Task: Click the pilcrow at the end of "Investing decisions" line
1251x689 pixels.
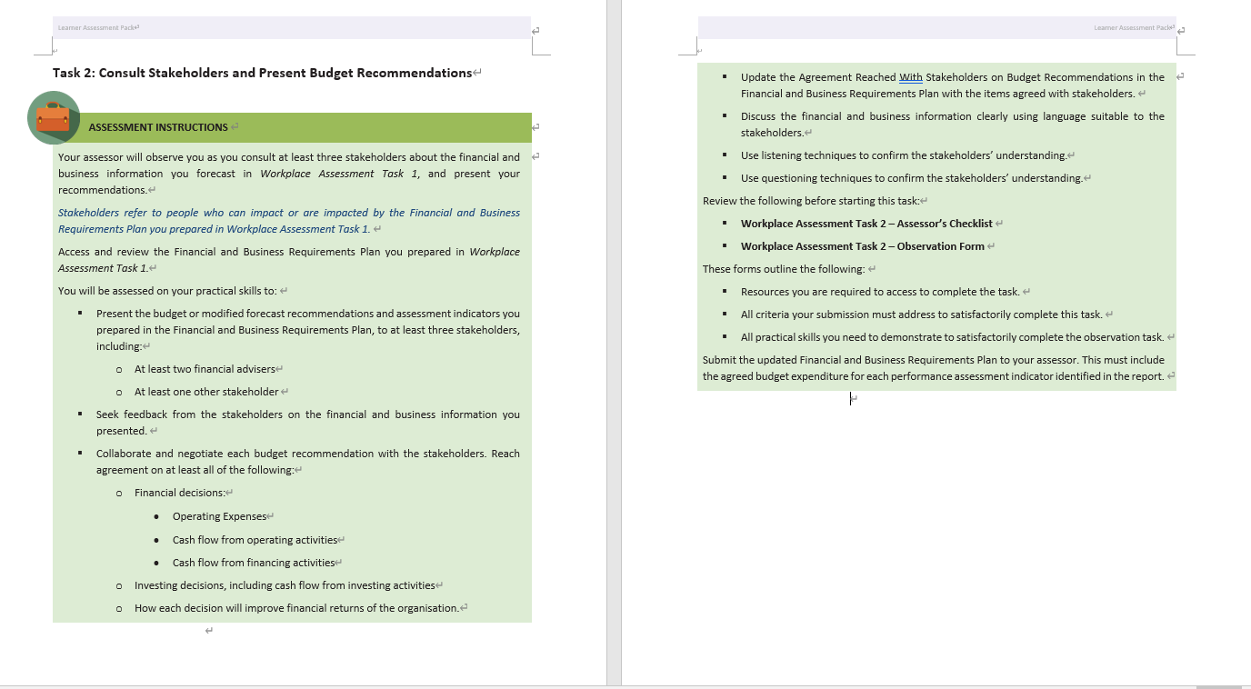Action: coord(441,584)
